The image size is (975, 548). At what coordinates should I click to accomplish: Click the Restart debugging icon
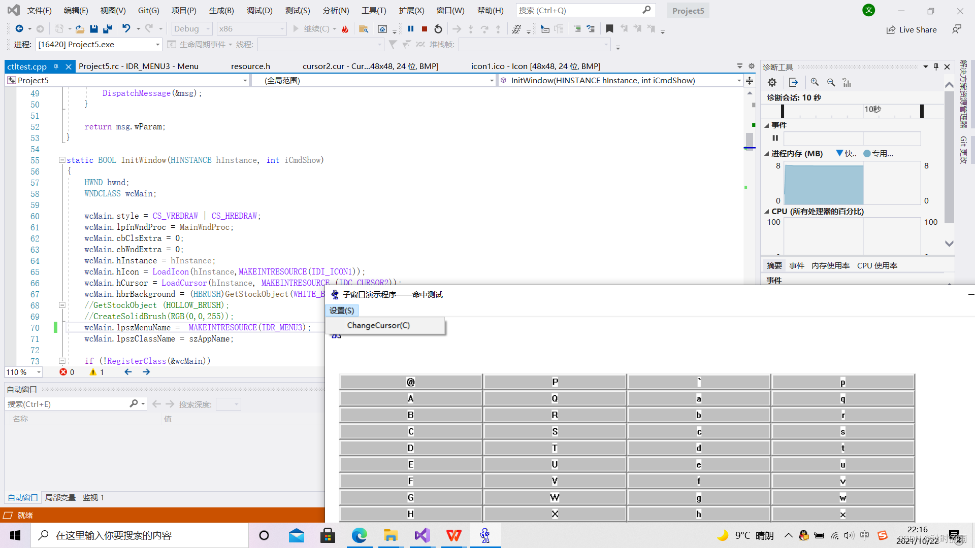coord(438,29)
